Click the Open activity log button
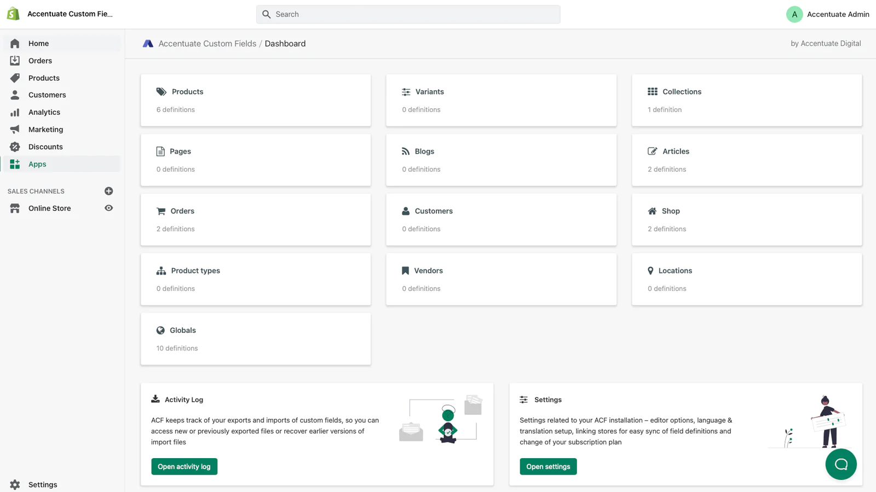This screenshot has height=492, width=876. (x=184, y=466)
